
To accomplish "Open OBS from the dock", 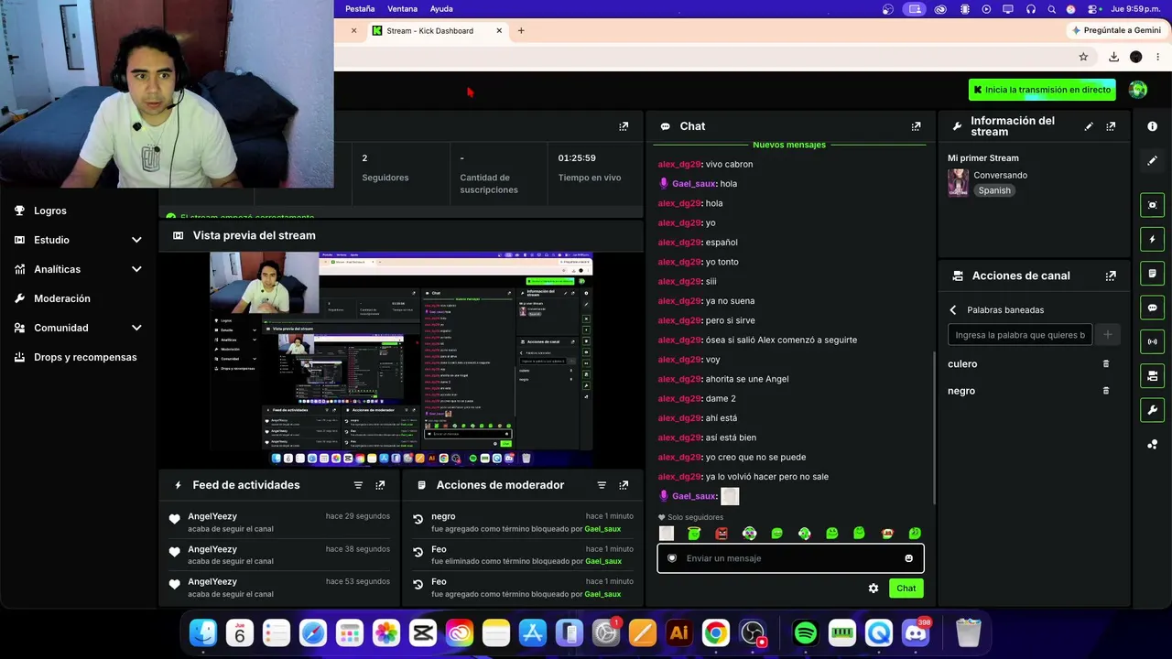I will coord(753,632).
